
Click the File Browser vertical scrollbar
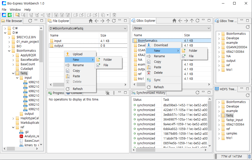[41, 86]
